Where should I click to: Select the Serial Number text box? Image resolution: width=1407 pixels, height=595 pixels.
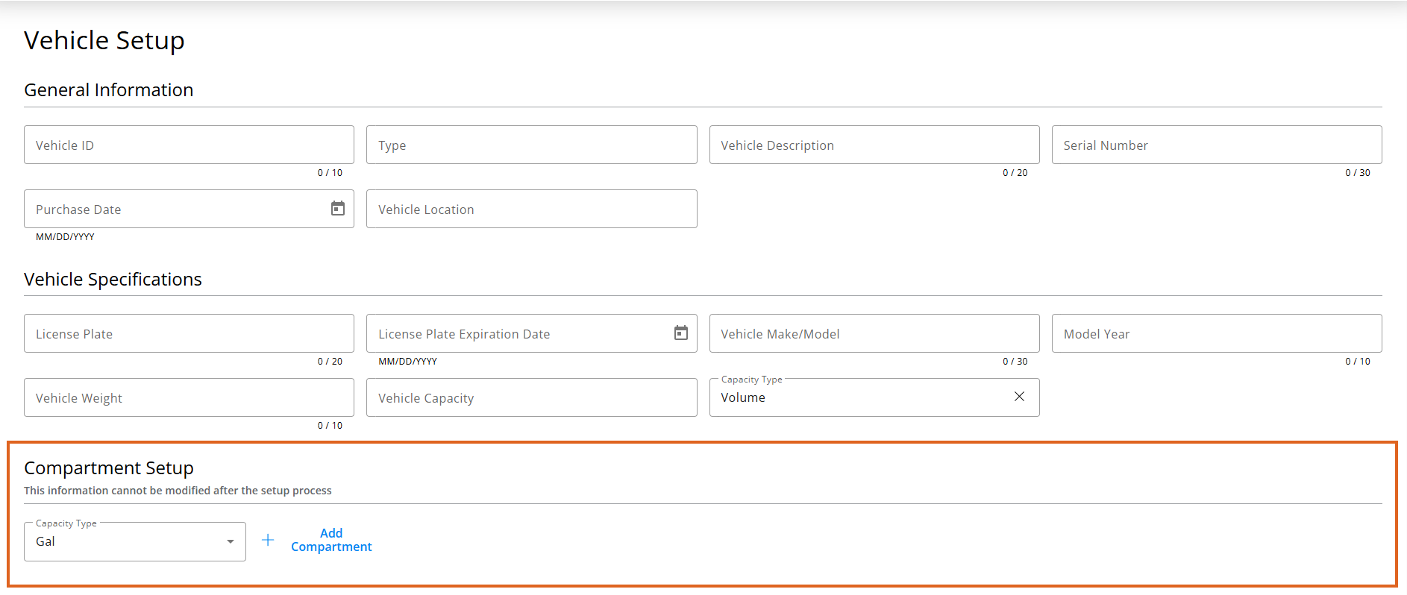click(1216, 145)
